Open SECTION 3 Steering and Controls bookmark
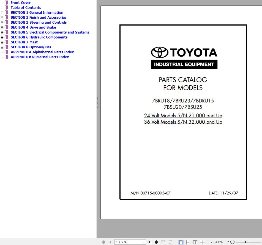This screenshot has height=245, width=262. click(x=39, y=22)
